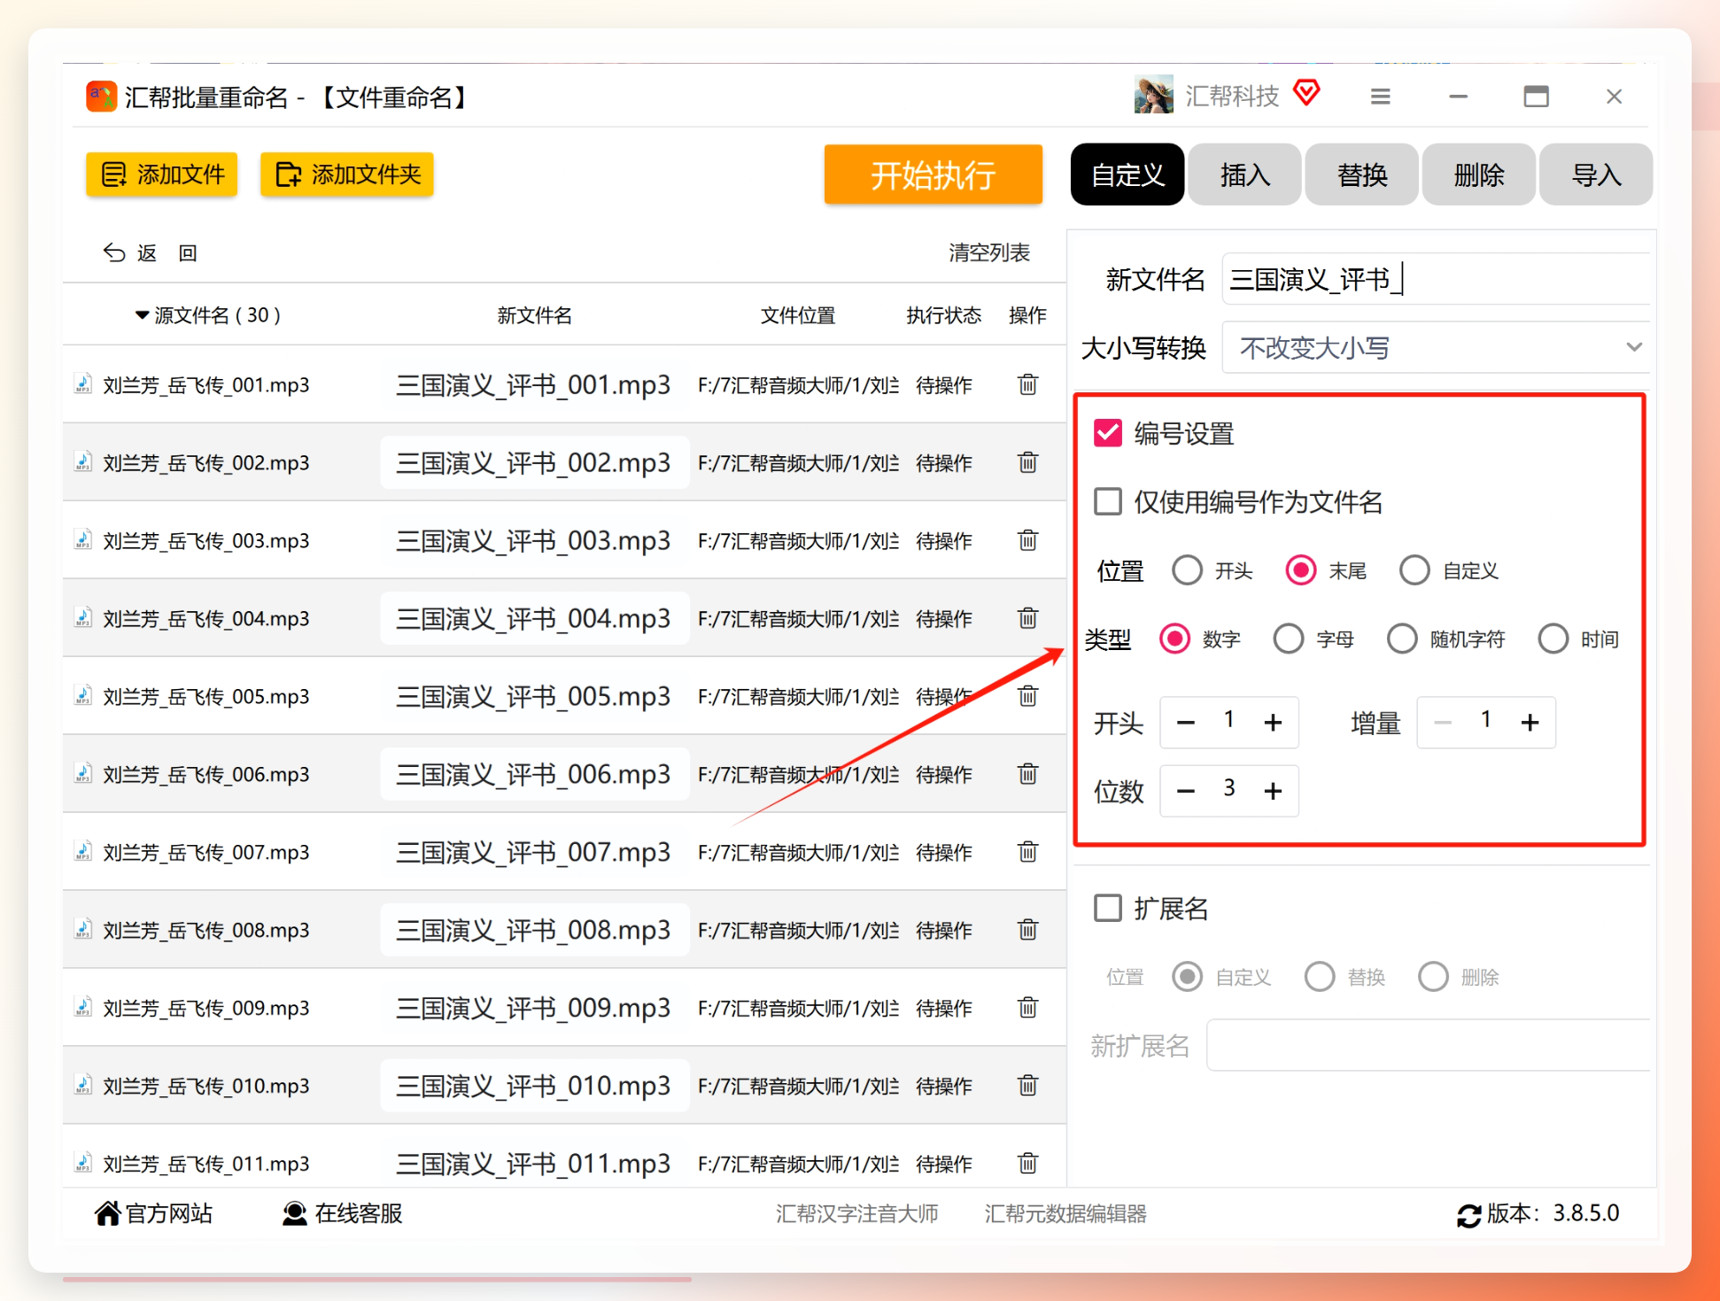Click the 添加文件 button
1720x1301 pixels.
tap(161, 174)
